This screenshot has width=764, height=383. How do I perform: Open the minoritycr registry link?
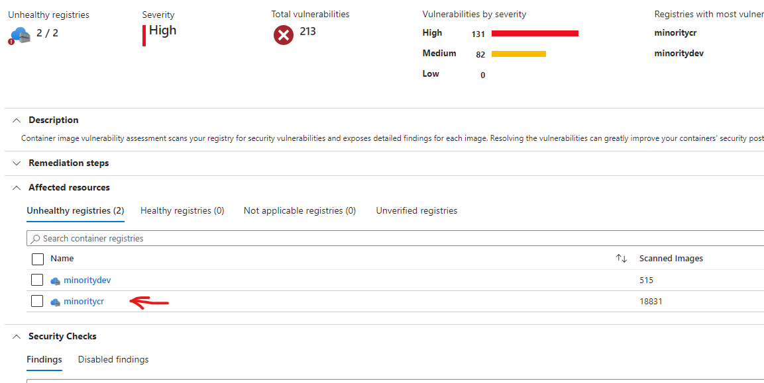pos(83,302)
